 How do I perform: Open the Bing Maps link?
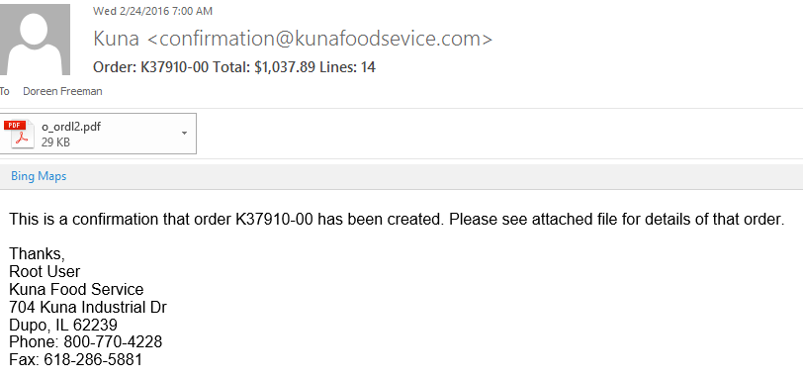pyautogui.click(x=39, y=176)
